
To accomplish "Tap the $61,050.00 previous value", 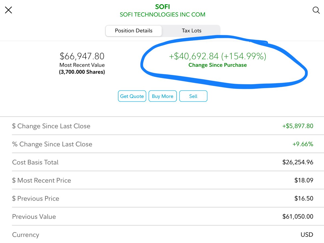I will 298,217.
